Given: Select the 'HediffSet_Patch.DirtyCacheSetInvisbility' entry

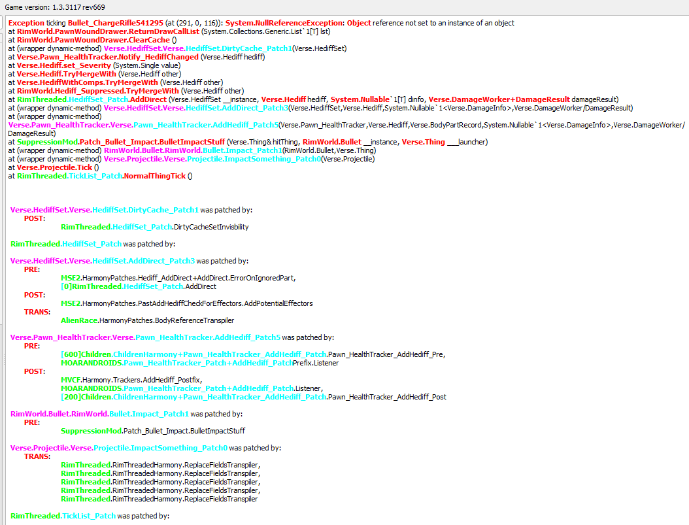Looking at the screenshot, I should [x=155, y=227].
